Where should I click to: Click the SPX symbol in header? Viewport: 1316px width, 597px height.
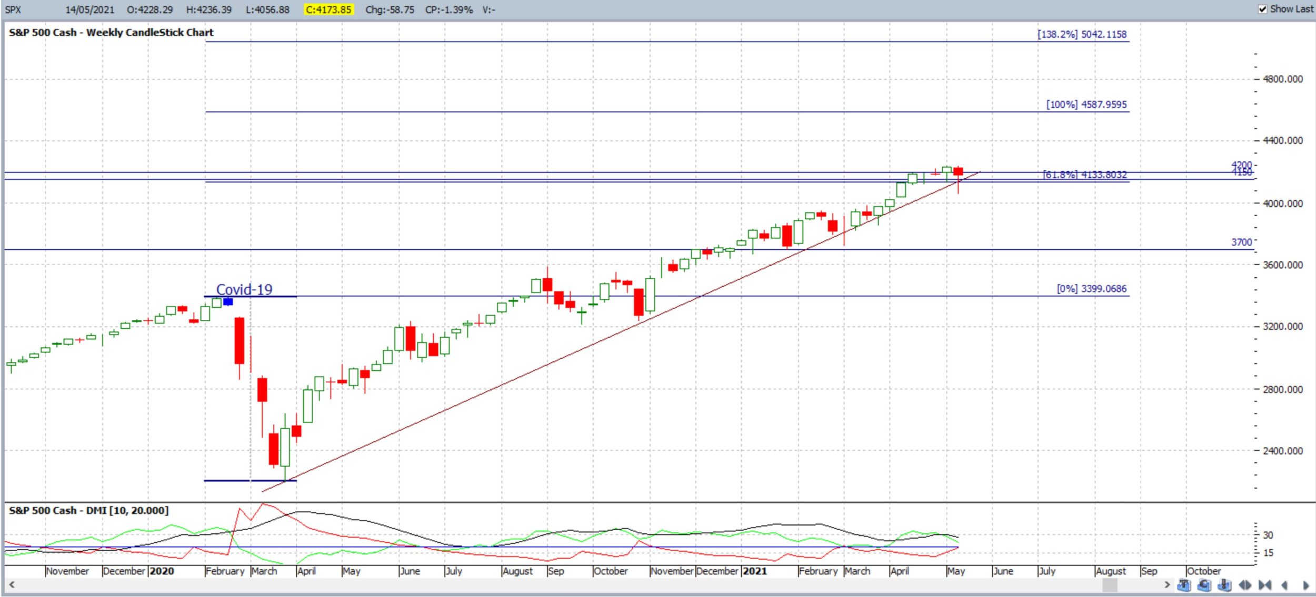(13, 9)
